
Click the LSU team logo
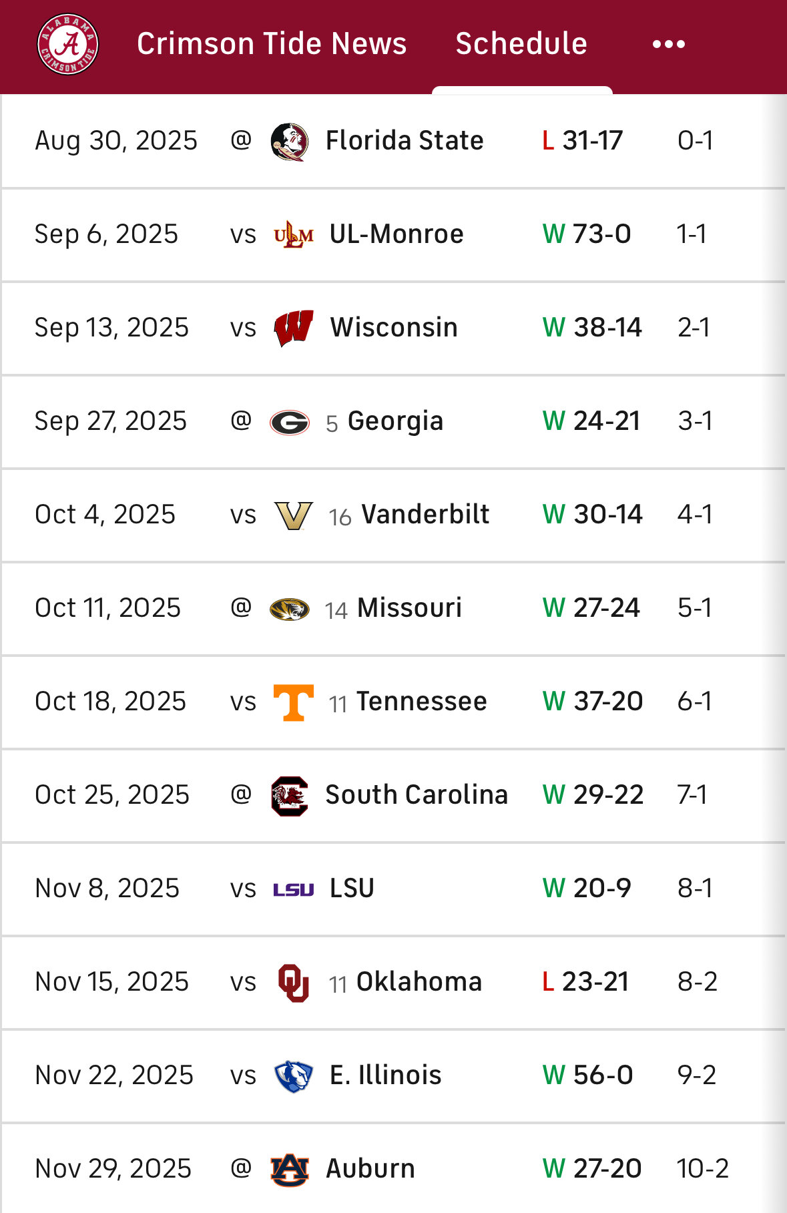point(293,889)
